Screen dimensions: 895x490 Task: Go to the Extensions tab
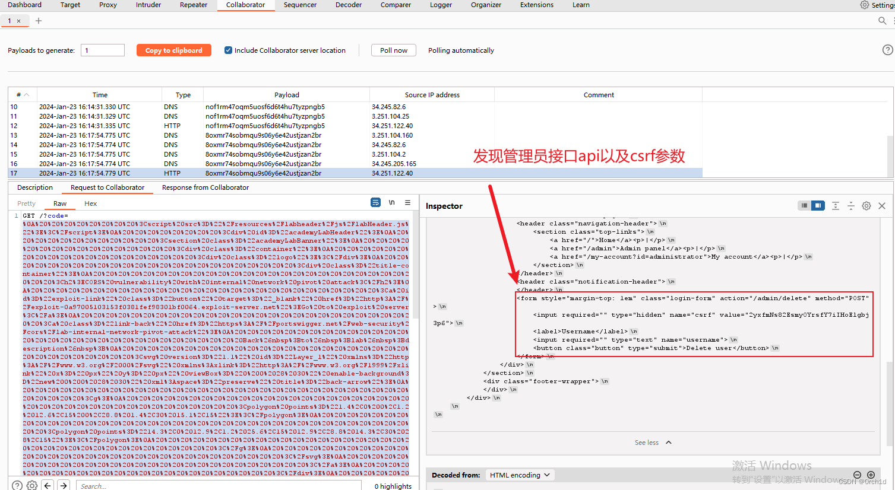pos(537,5)
